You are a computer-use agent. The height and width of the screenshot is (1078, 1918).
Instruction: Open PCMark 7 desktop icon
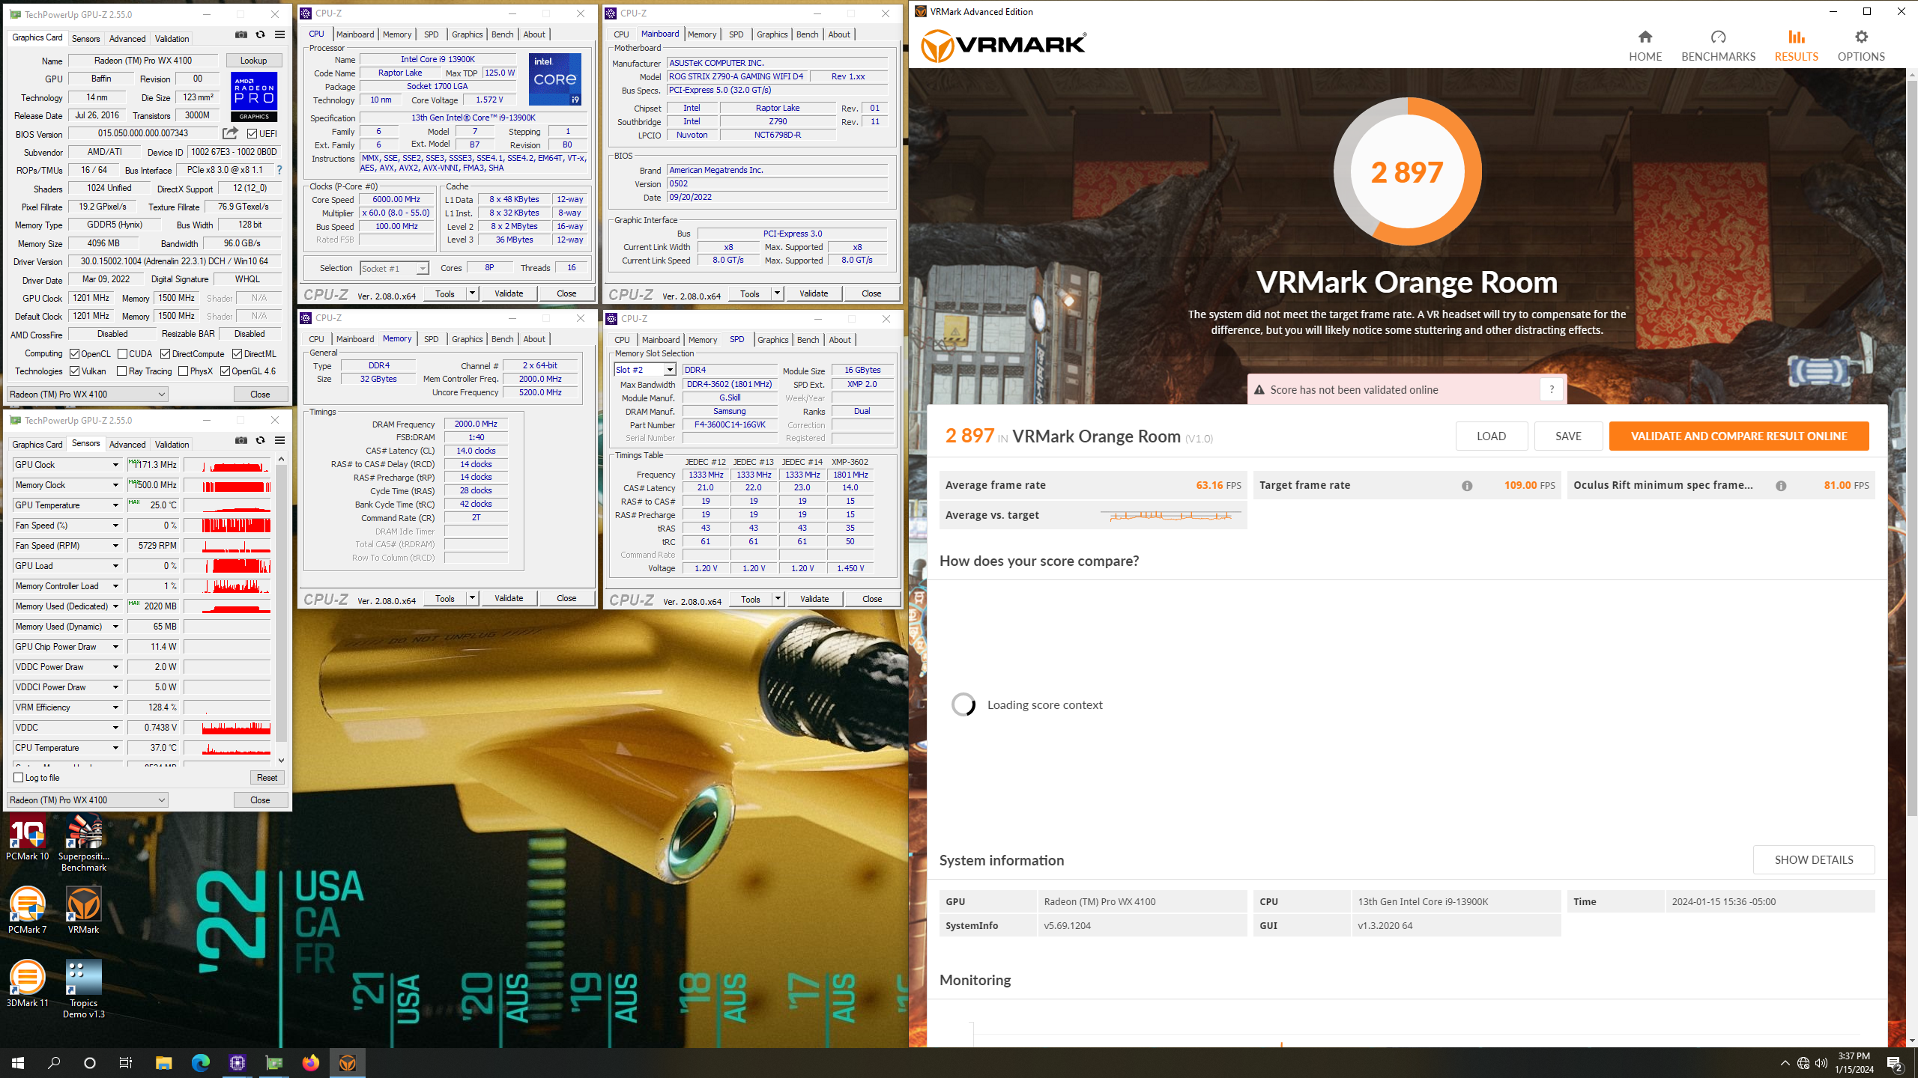28,910
